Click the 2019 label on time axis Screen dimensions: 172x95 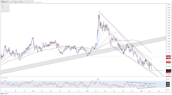point(33,91)
